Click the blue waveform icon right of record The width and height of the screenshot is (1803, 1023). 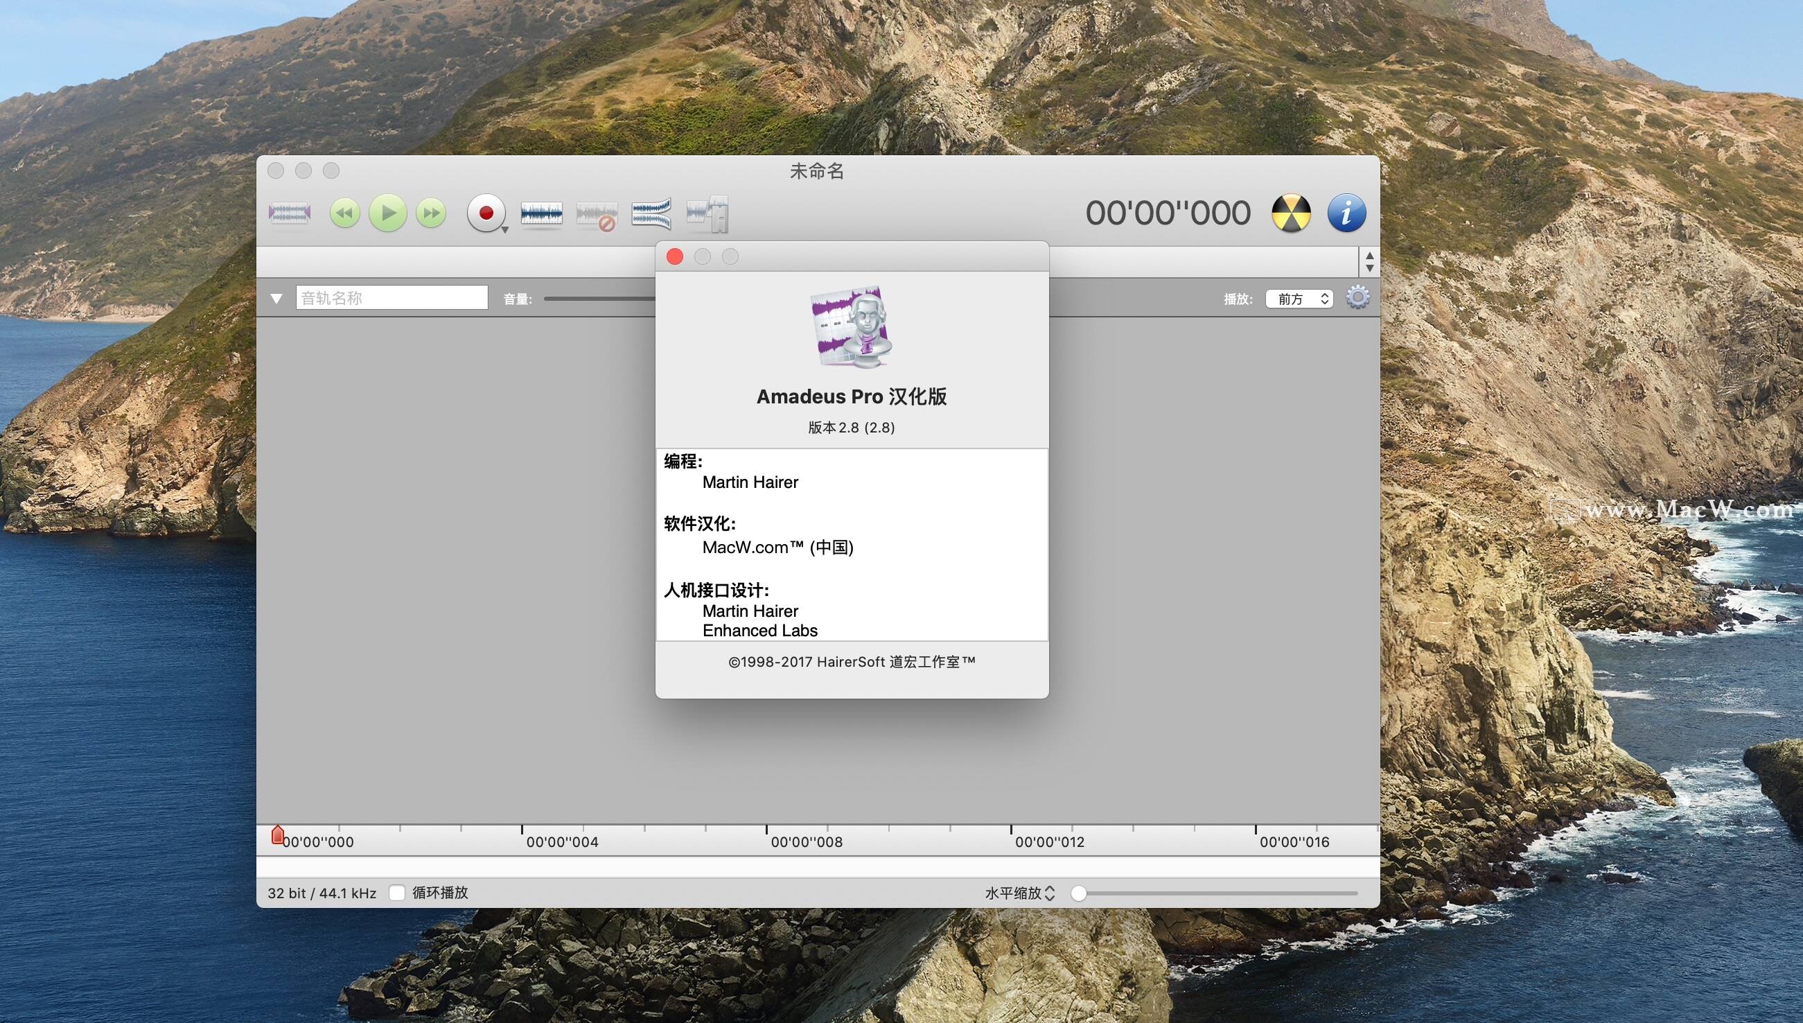(x=542, y=213)
